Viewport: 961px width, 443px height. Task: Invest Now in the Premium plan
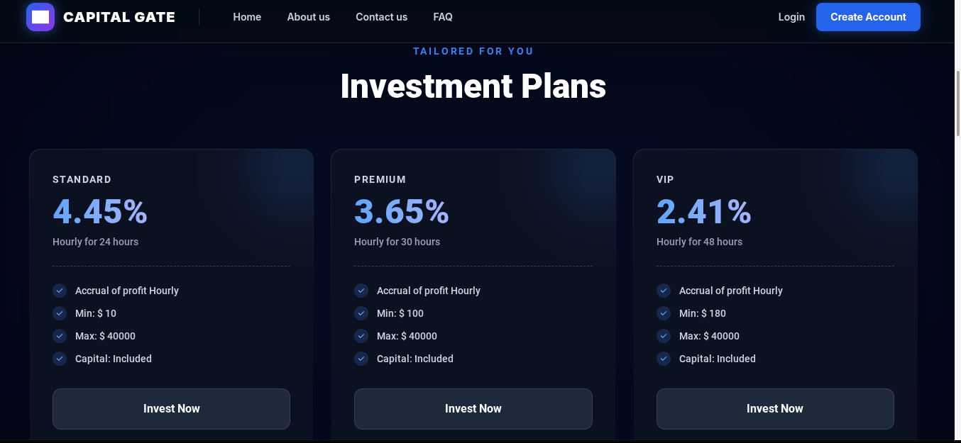(x=473, y=408)
